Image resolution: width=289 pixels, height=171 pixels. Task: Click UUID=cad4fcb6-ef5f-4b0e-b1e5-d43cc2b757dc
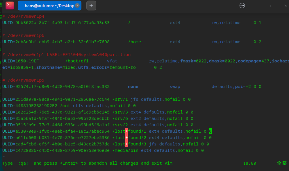pos(56,144)
